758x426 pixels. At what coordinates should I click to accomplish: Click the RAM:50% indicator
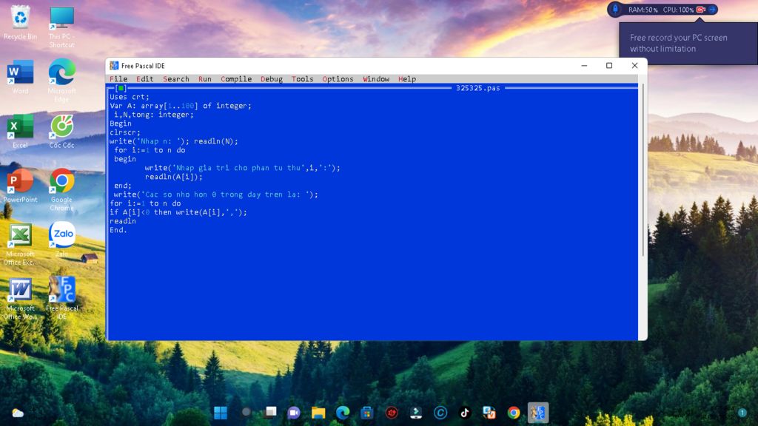point(643,10)
